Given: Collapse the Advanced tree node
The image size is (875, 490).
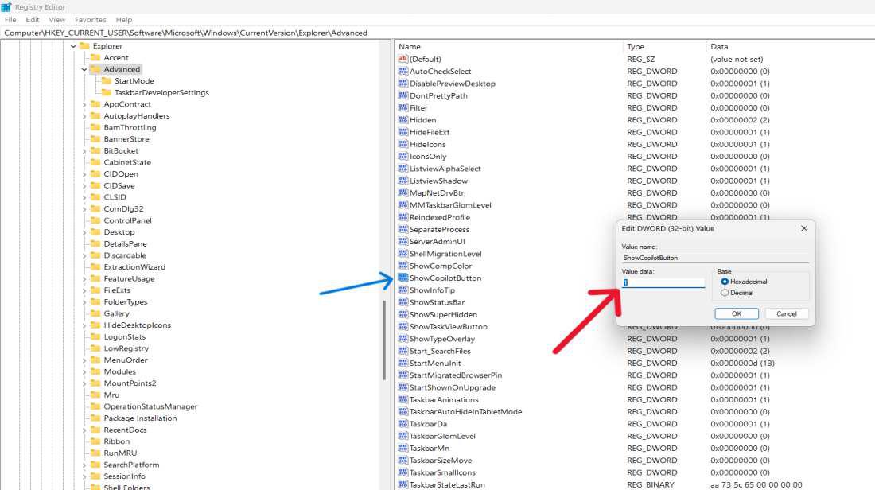Looking at the screenshot, I should click(84, 70).
